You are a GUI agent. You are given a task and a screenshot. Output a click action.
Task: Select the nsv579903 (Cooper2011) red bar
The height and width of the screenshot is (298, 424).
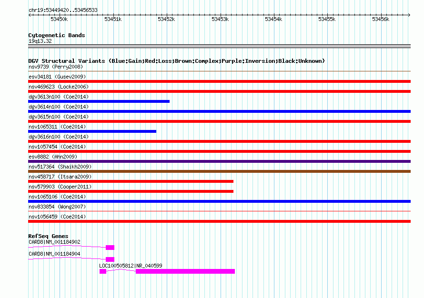[x=131, y=191]
